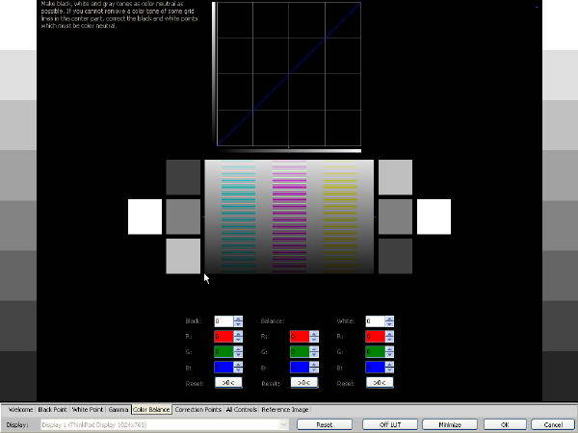Open the Black Point tab

point(53,410)
